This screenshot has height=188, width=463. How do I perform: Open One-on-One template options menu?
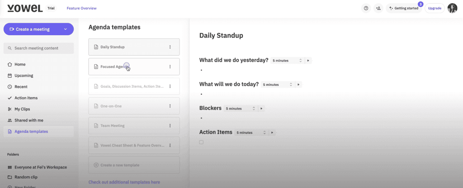(170, 106)
